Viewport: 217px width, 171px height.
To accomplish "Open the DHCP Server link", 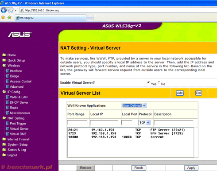I will [19, 102].
